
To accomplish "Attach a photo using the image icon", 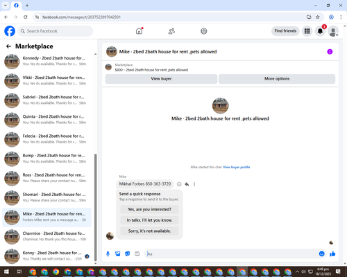I will click(x=118, y=254).
